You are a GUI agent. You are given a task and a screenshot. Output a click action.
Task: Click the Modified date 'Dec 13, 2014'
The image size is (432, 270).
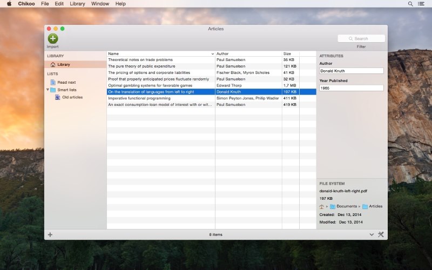350,222
